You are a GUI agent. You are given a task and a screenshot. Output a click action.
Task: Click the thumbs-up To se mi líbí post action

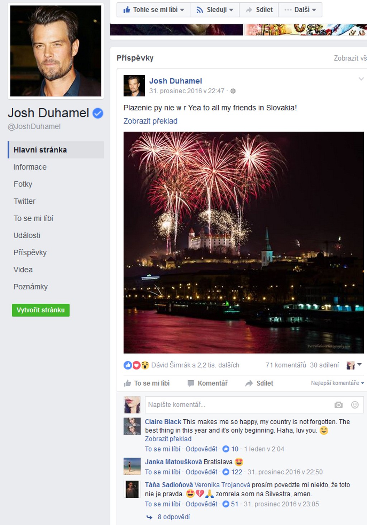coord(147,383)
